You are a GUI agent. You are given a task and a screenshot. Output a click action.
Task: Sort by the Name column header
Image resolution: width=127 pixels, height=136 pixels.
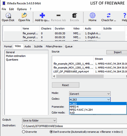tap(30, 28)
